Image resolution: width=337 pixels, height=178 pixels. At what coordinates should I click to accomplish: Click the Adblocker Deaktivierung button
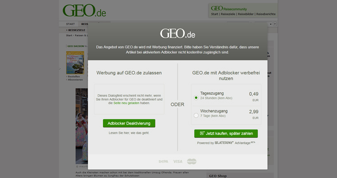(x=129, y=123)
